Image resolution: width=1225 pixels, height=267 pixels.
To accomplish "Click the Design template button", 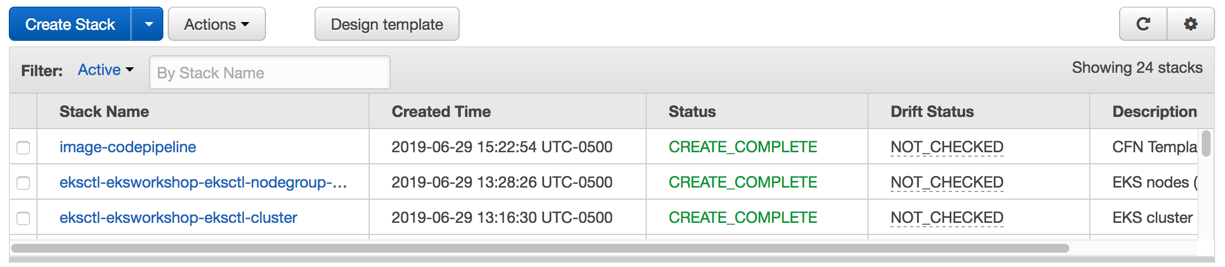I will [x=387, y=24].
